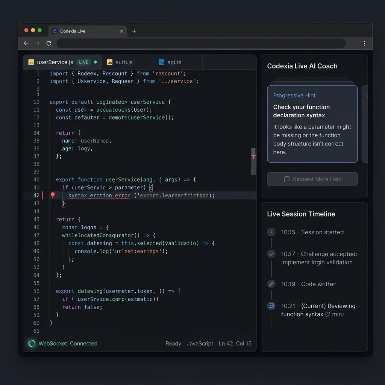Click the underlined syntax erction error text
This screenshot has width=385, height=385.
coord(99,196)
